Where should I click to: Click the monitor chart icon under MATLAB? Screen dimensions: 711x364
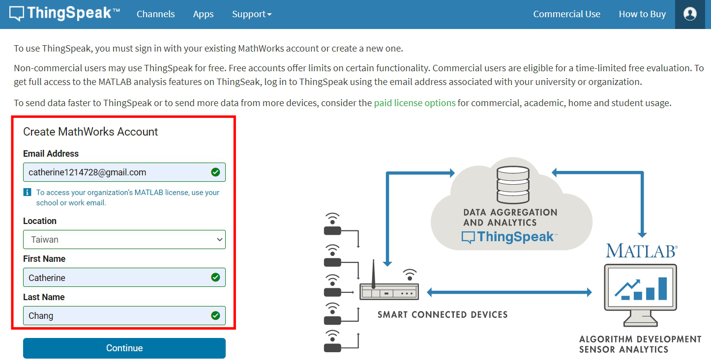click(641, 295)
